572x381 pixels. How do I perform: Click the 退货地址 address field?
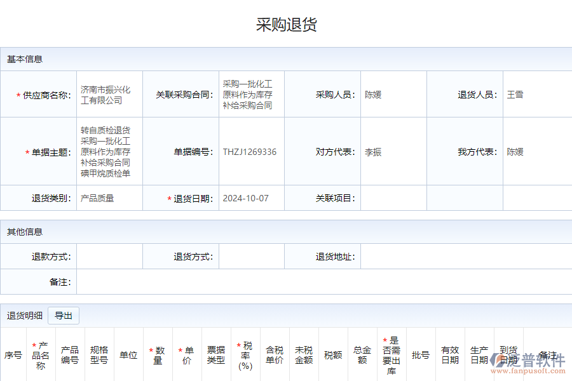464,256
